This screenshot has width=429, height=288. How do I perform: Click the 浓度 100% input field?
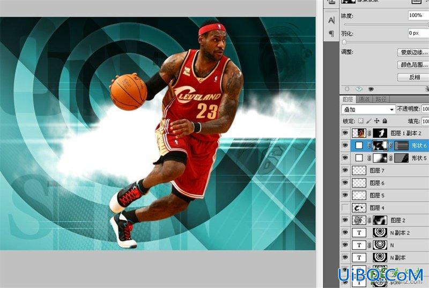pos(418,16)
